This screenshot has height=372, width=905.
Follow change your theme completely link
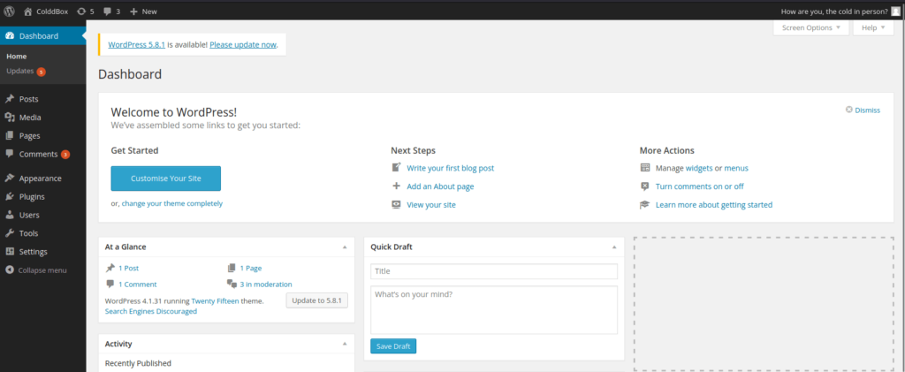coord(172,203)
